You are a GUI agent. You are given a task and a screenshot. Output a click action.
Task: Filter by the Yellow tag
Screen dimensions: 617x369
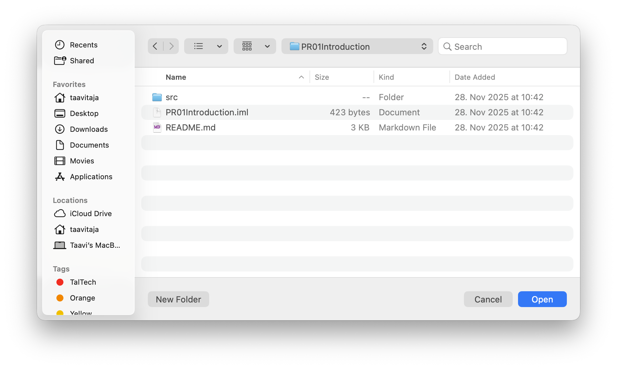pyautogui.click(x=80, y=312)
